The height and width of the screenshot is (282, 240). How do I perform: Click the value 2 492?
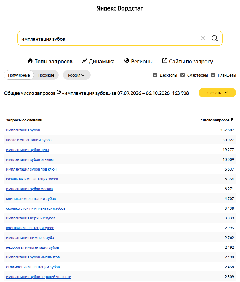click(229, 247)
